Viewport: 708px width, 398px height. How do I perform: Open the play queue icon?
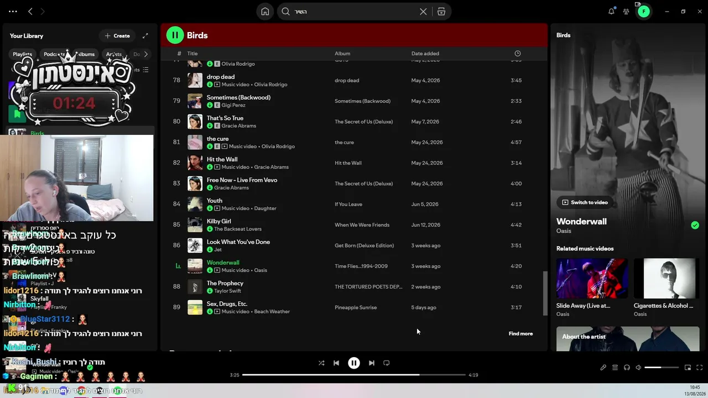click(x=615, y=368)
